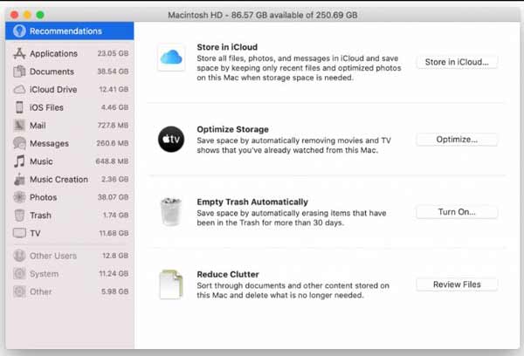Viewport: 524px width, 356px height.
Task: Click the Store in iCloud heading
Action: pos(227,47)
